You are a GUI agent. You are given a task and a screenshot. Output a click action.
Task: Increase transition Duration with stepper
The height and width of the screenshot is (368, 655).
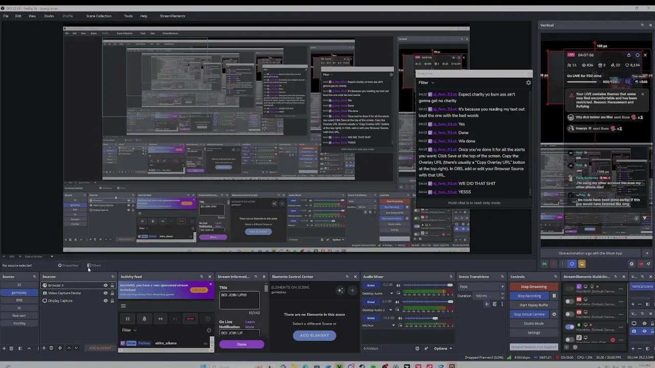pos(503,294)
